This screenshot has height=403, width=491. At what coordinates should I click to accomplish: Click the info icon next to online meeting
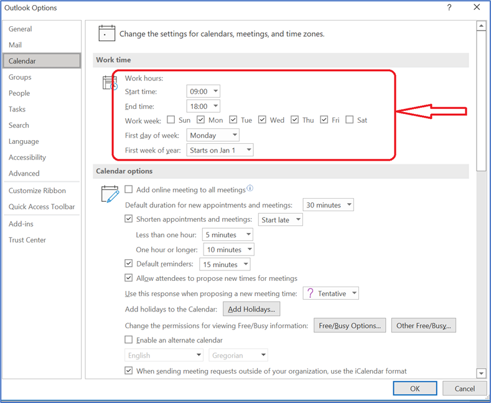click(x=250, y=188)
